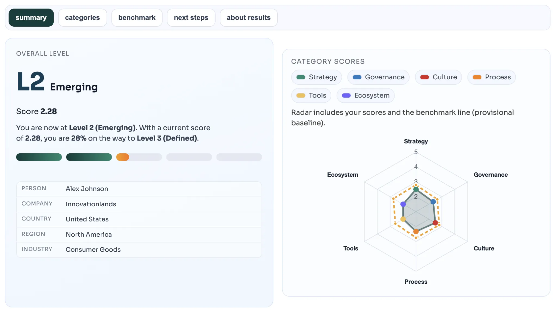Screen dimensions: 557x312
Task: Click the radar scale value 4
Action: click(x=416, y=167)
